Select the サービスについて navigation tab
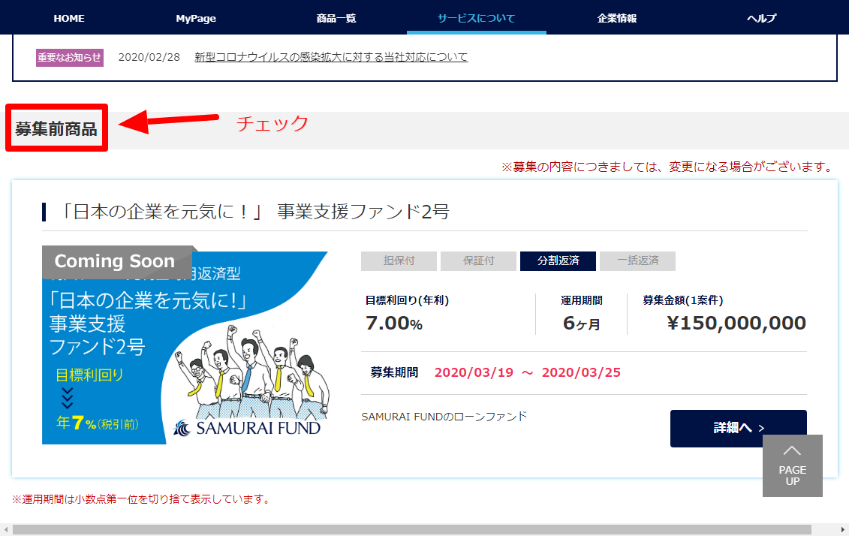The height and width of the screenshot is (536, 849). pos(476,18)
